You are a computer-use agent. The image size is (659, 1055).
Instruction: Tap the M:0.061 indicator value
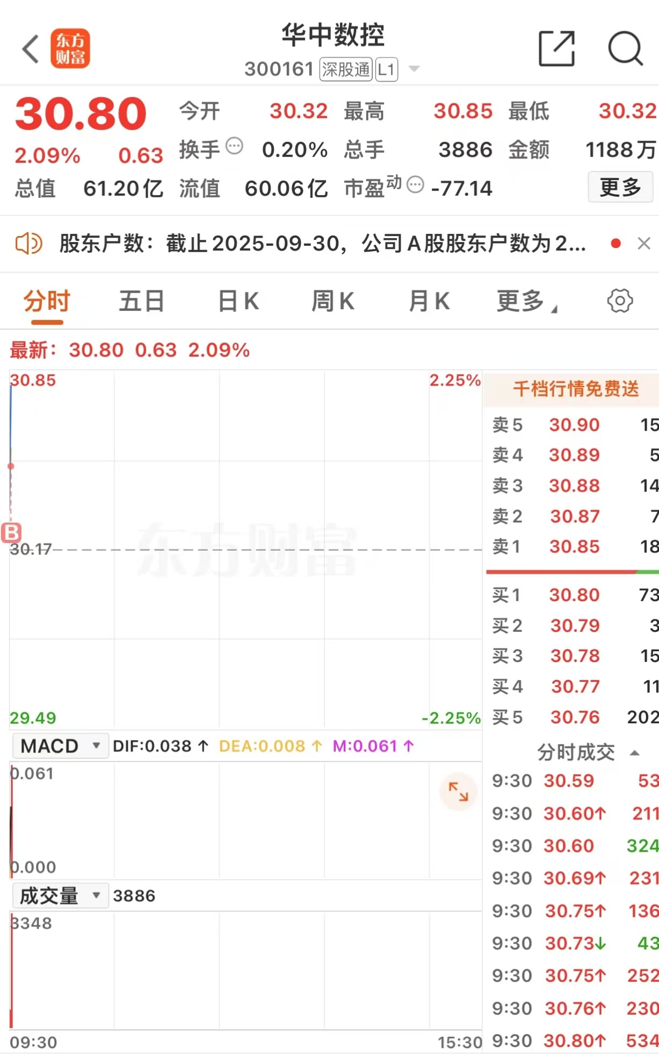tap(373, 746)
